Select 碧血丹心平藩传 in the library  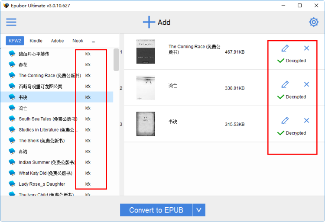point(34,54)
